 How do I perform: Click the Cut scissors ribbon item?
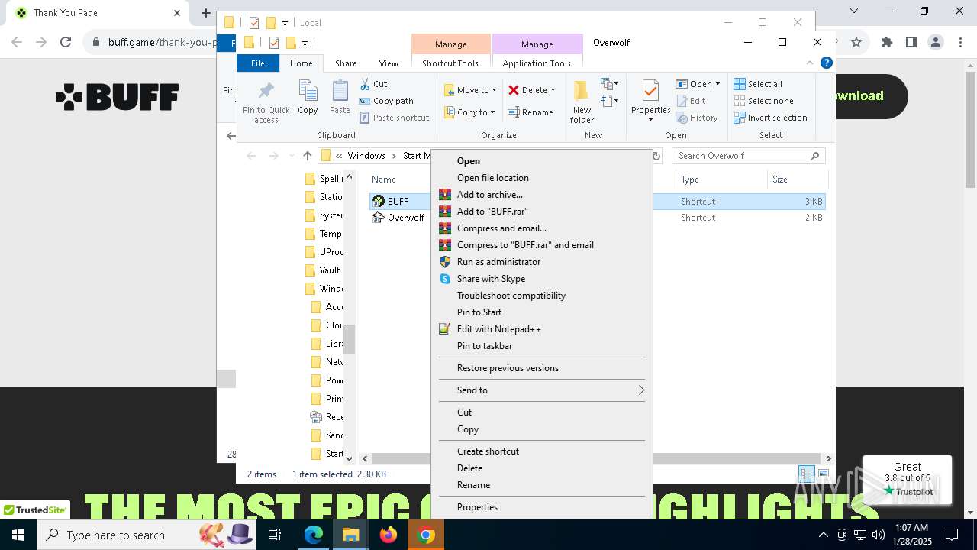point(373,84)
